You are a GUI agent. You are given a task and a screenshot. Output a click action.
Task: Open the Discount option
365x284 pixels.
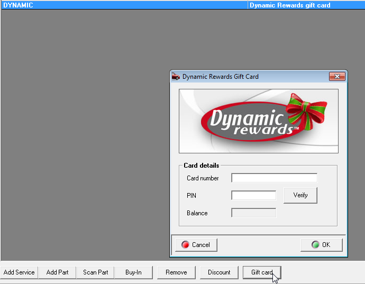point(219,272)
